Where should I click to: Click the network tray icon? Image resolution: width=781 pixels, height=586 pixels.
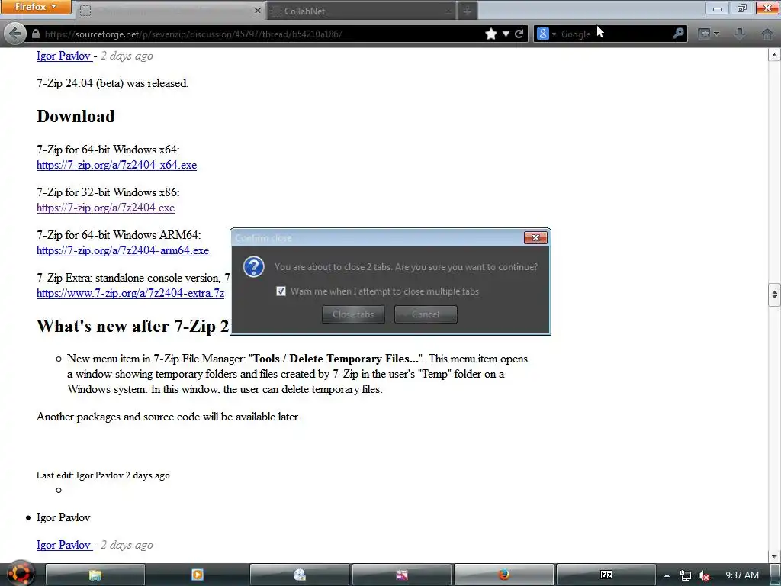[686, 575]
